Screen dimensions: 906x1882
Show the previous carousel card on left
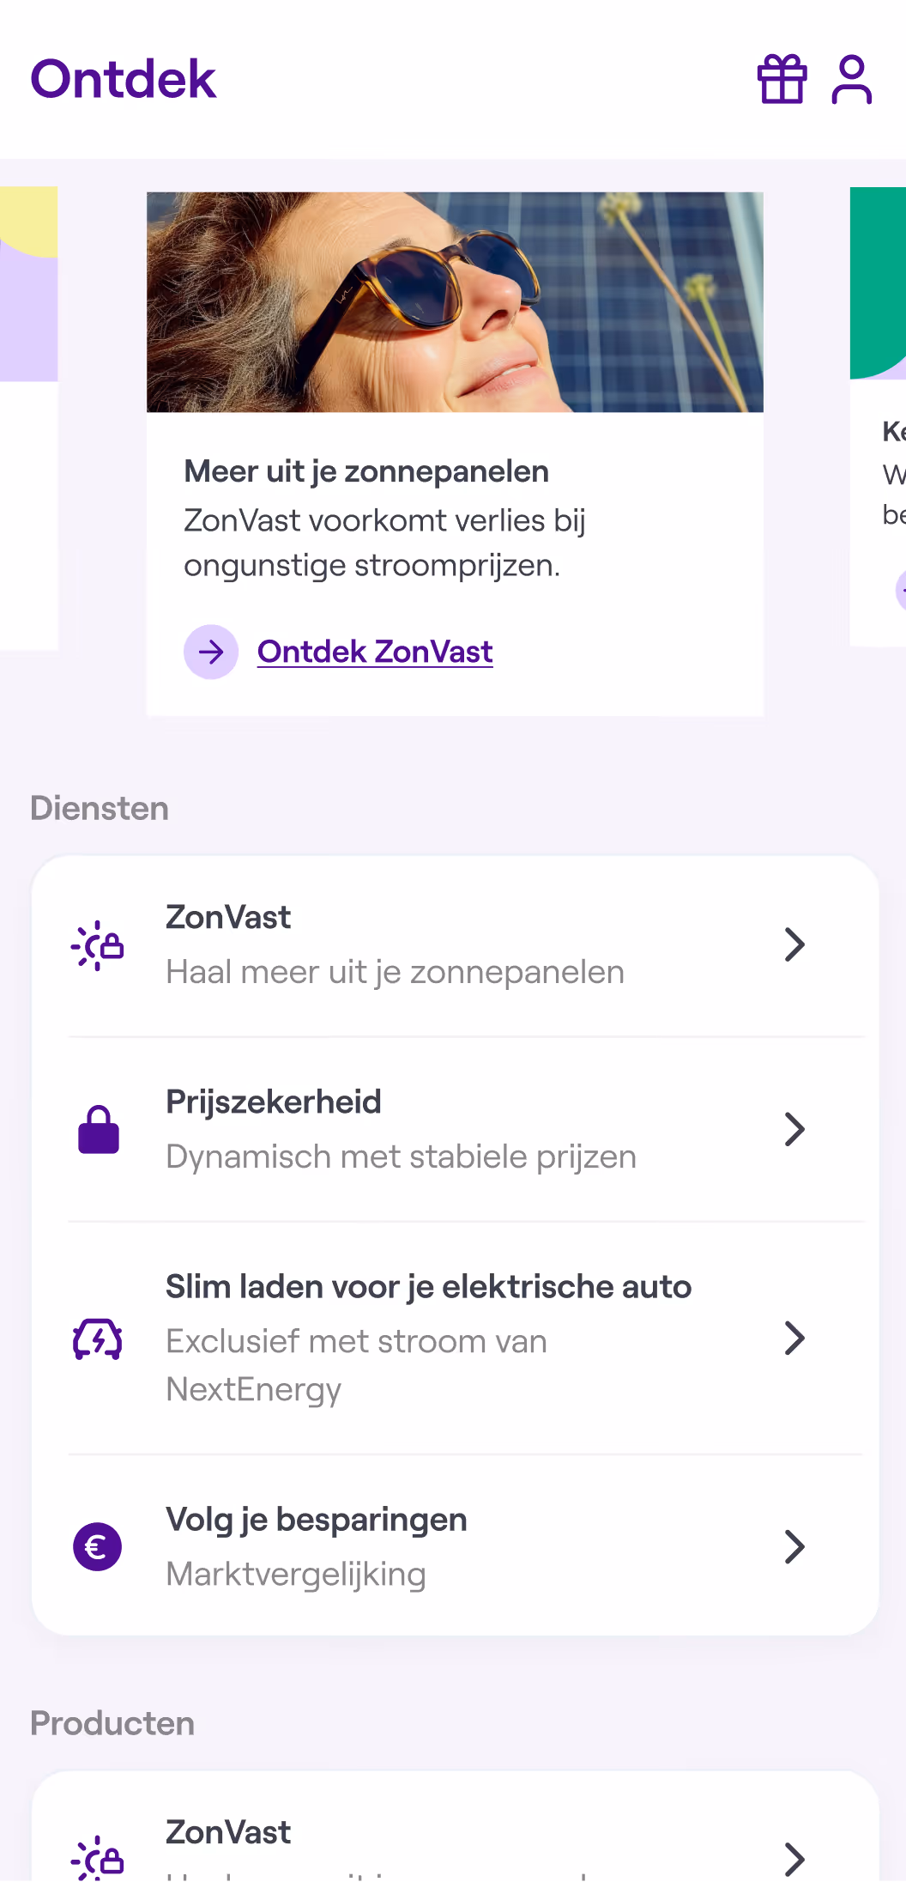click(x=29, y=418)
